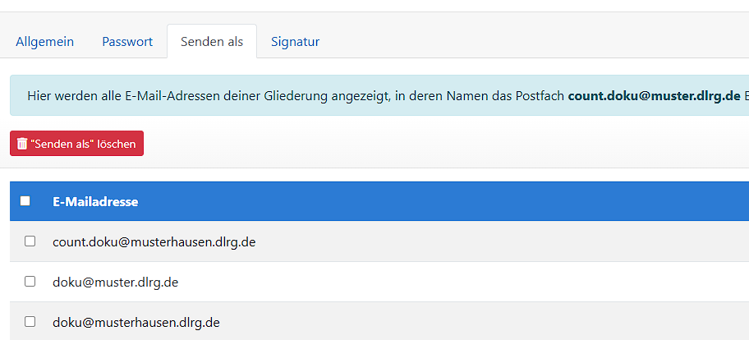Click the blue info banner text
Image resolution: width=749 pixels, height=340 pixels.
pos(296,96)
